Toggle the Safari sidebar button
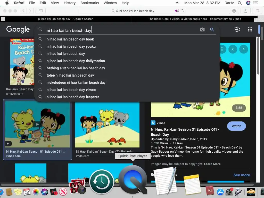The width and height of the screenshot is (264, 198). click(40, 11)
